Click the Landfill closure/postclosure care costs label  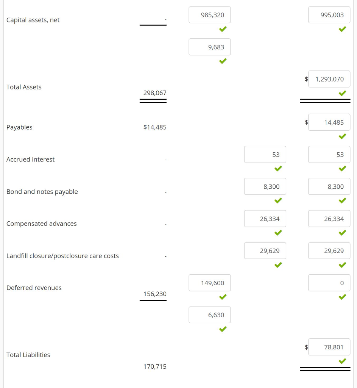pyautogui.click(x=62, y=256)
